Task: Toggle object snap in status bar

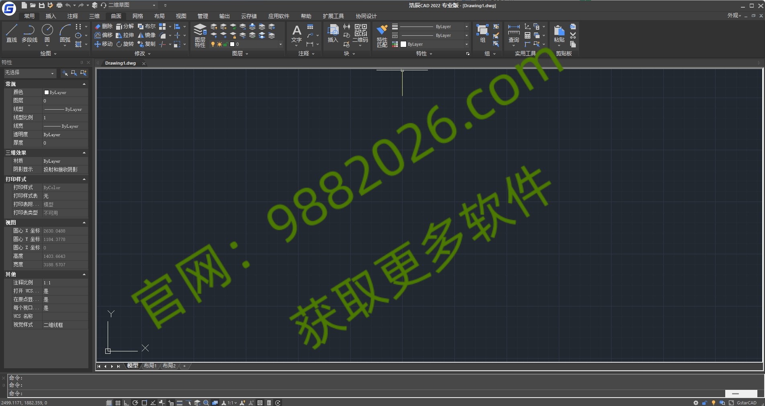Action: tap(144, 403)
